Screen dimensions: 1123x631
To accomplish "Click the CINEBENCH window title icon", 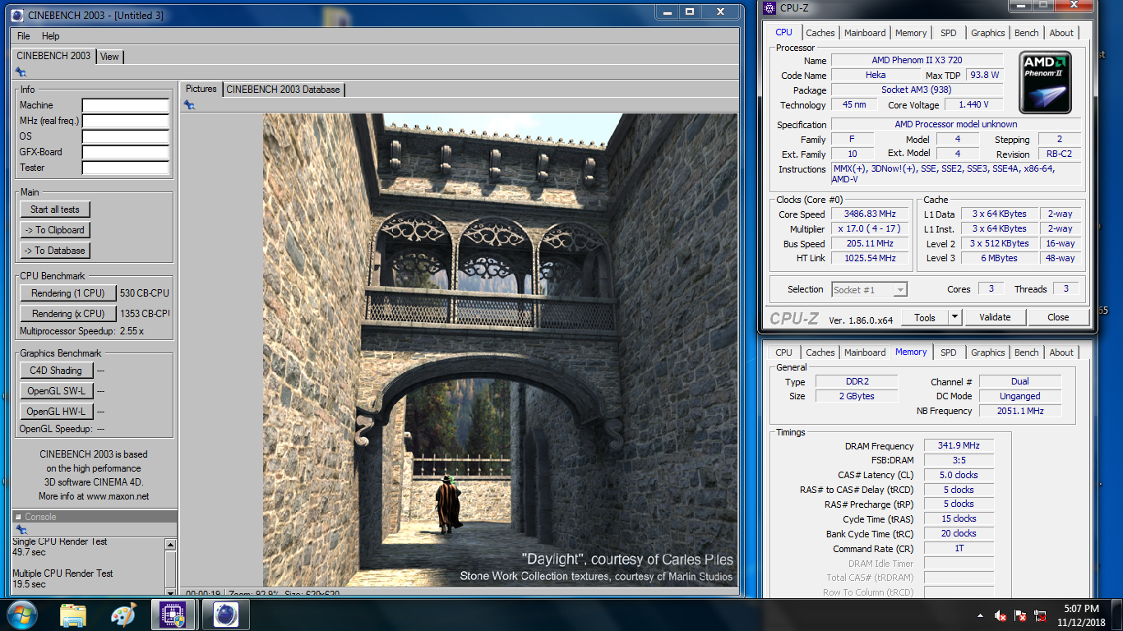I will click(17, 14).
